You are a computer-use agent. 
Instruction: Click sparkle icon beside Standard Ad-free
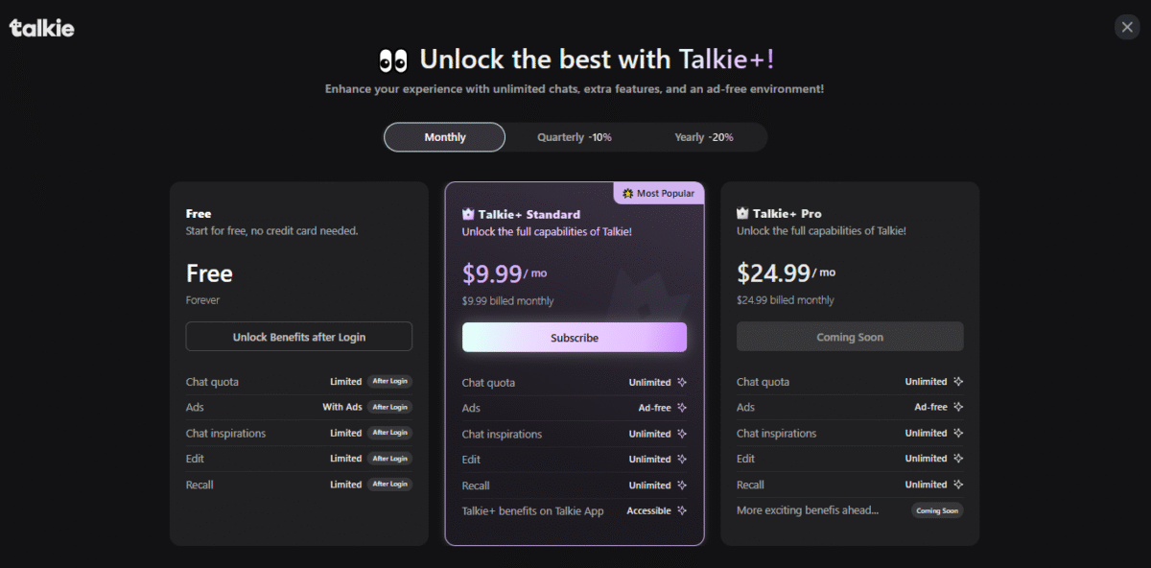click(x=682, y=408)
